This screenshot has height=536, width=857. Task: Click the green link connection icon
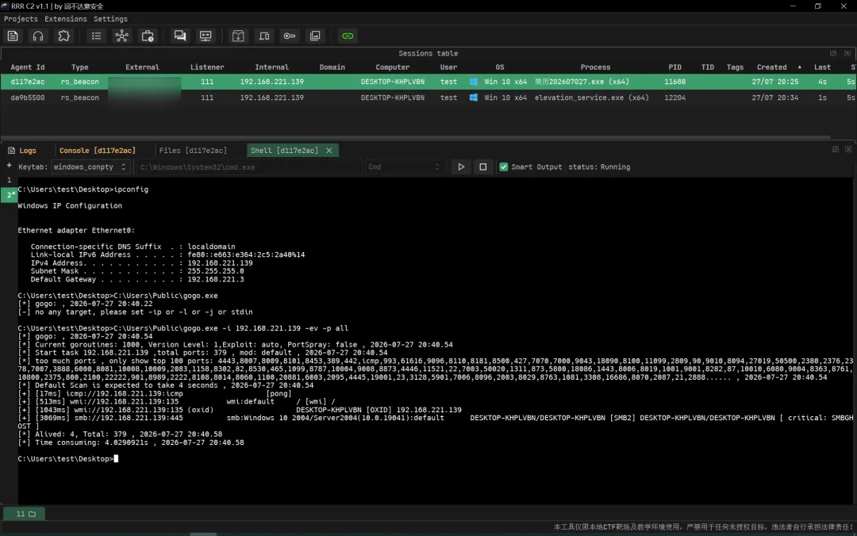click(x=348, y=36)
